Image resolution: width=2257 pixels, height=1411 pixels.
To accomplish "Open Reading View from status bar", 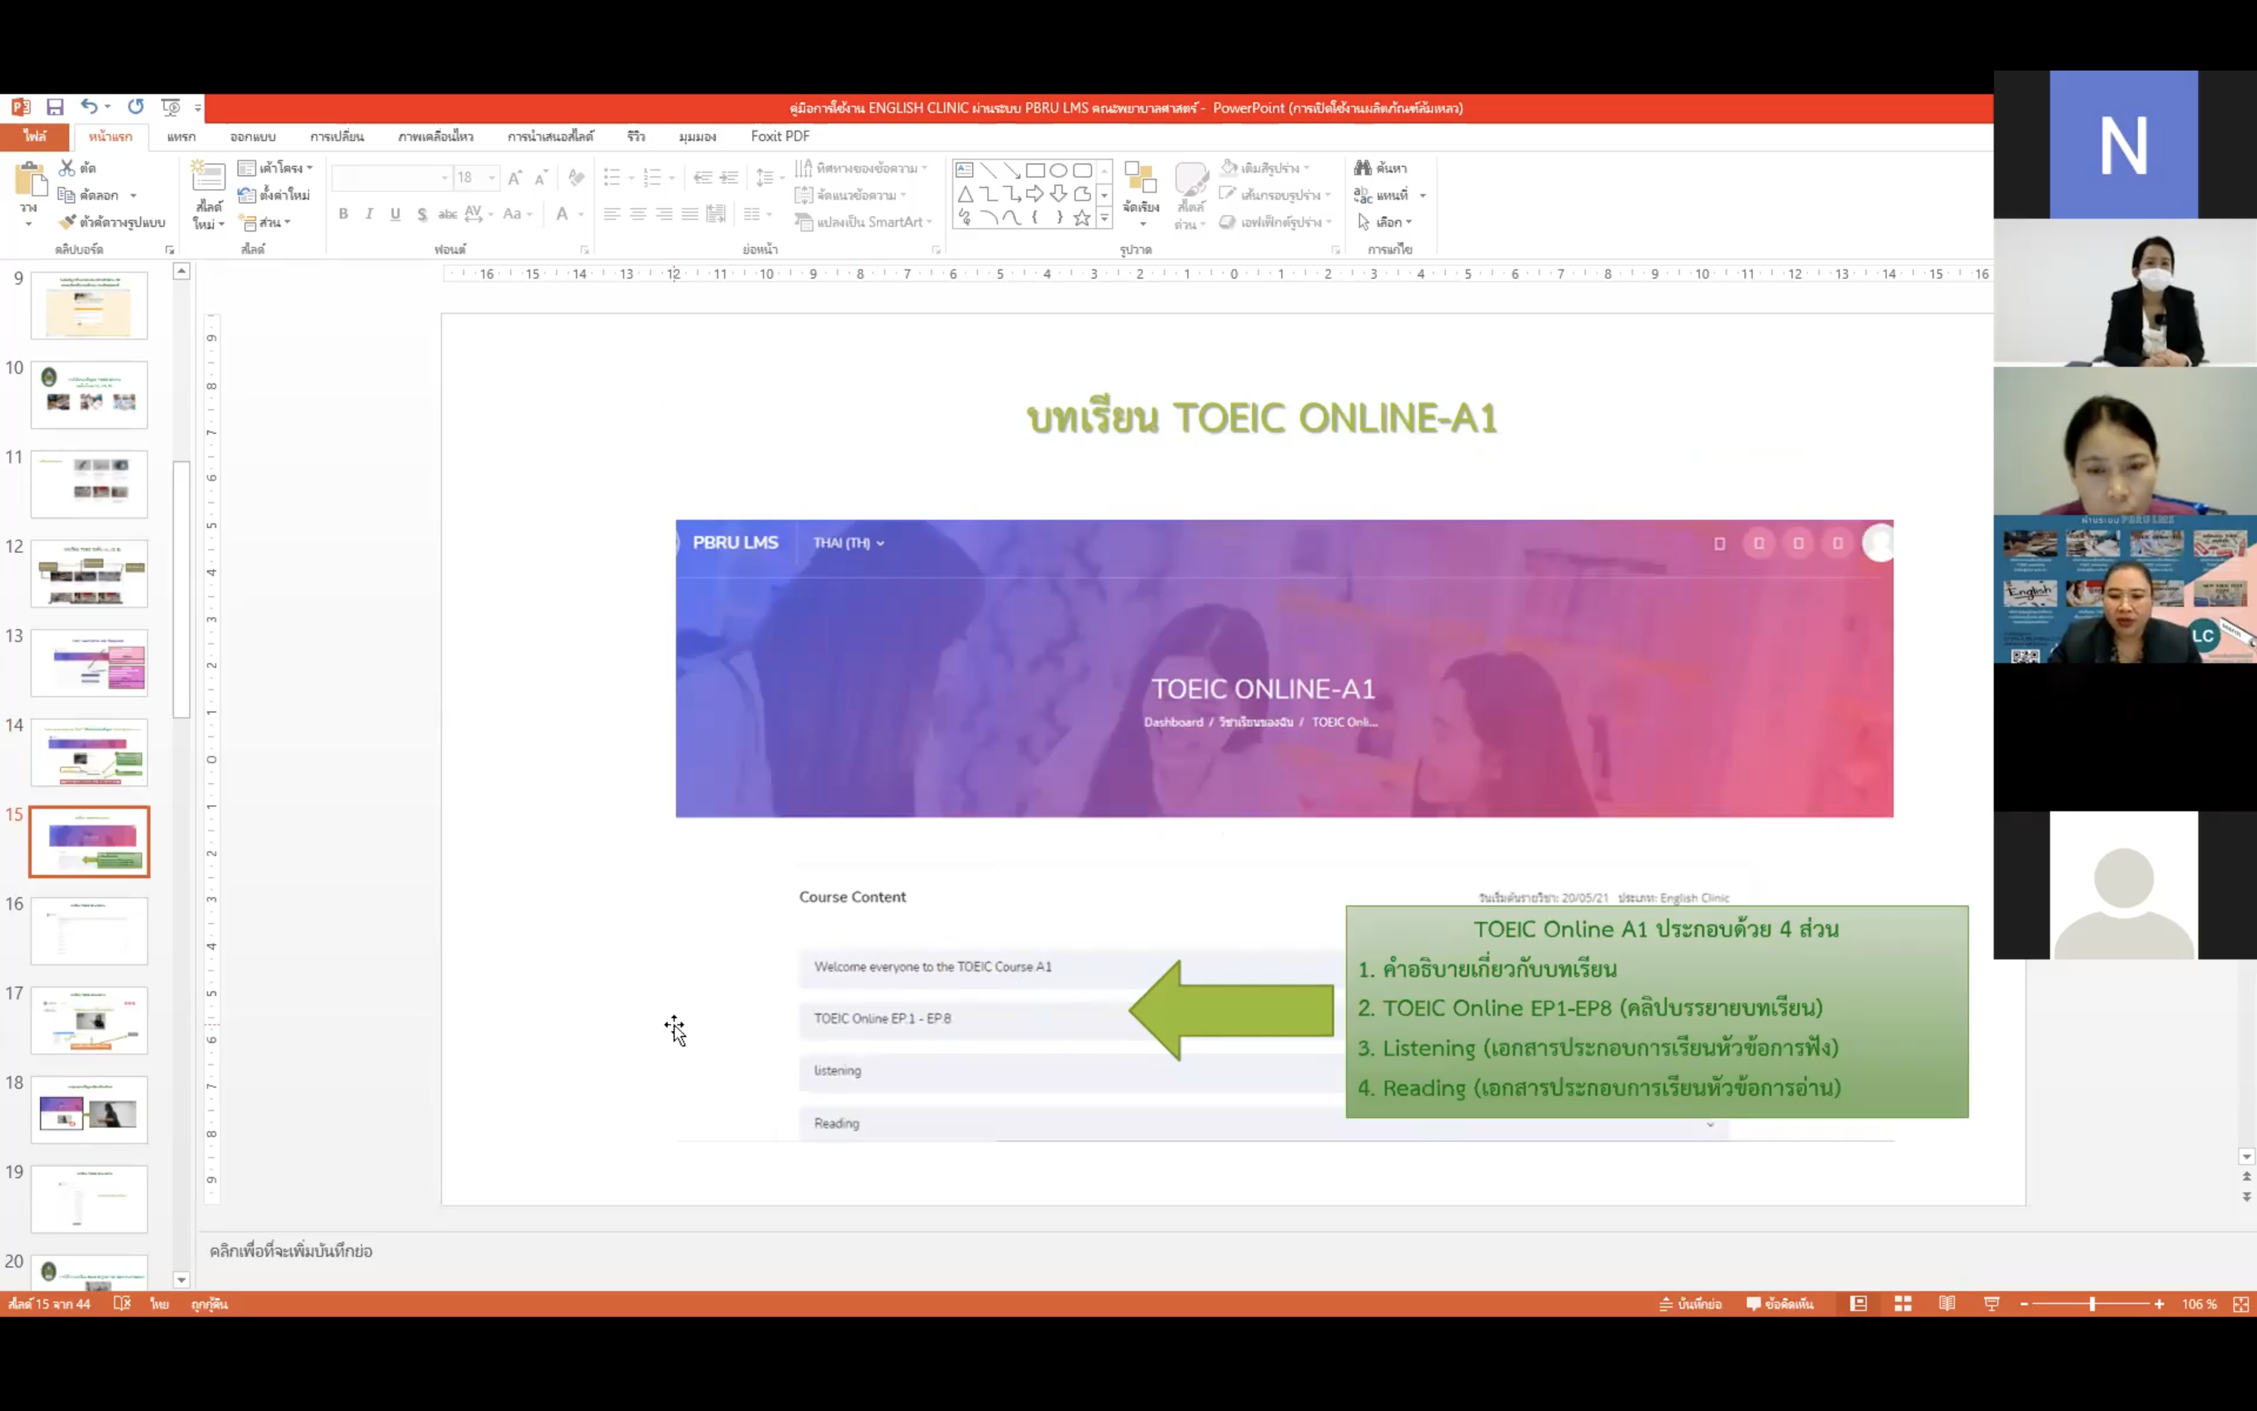I will (x=1947, y=1303).
